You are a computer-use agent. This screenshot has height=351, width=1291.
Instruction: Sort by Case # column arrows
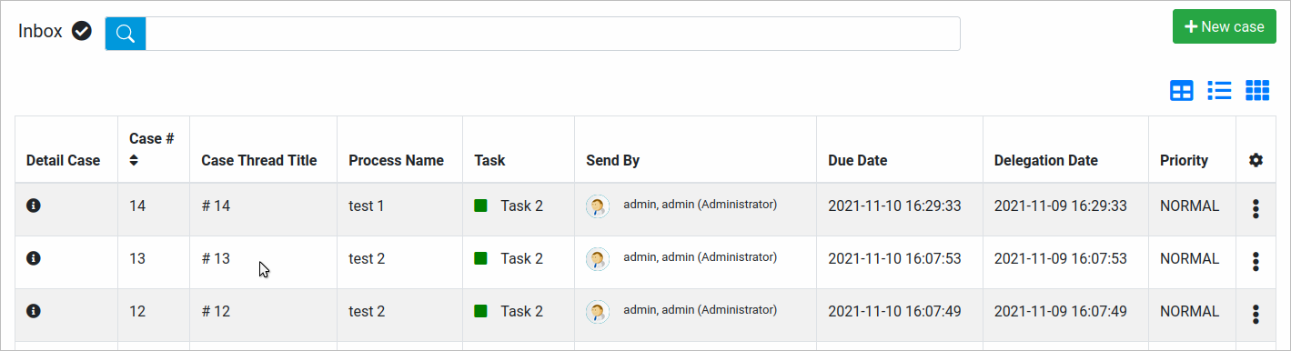coord(134,160)
